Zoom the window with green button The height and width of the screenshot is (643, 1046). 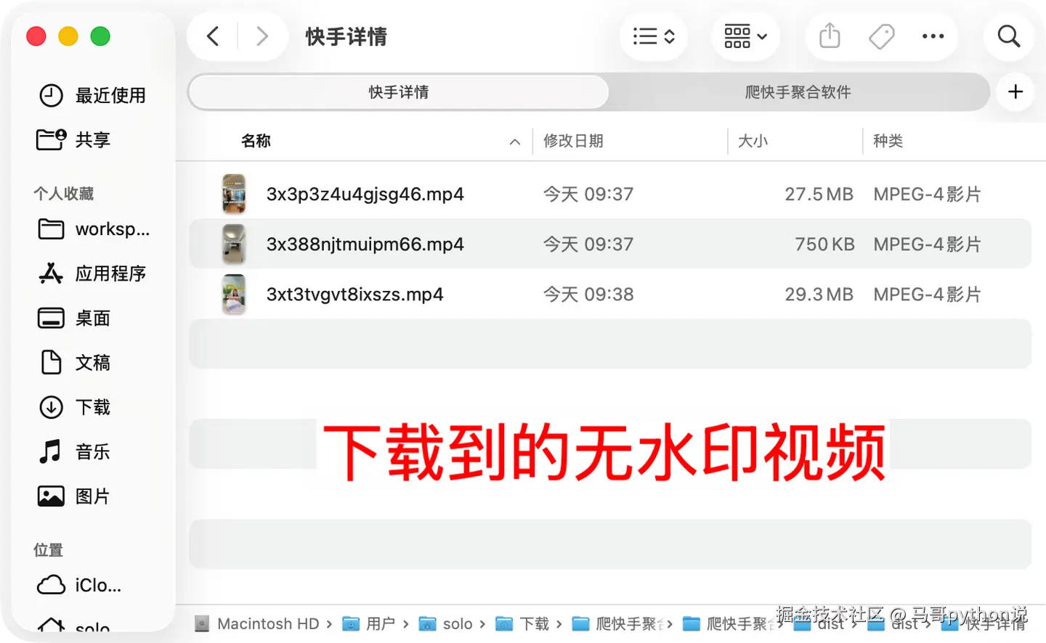click(100, 36)
